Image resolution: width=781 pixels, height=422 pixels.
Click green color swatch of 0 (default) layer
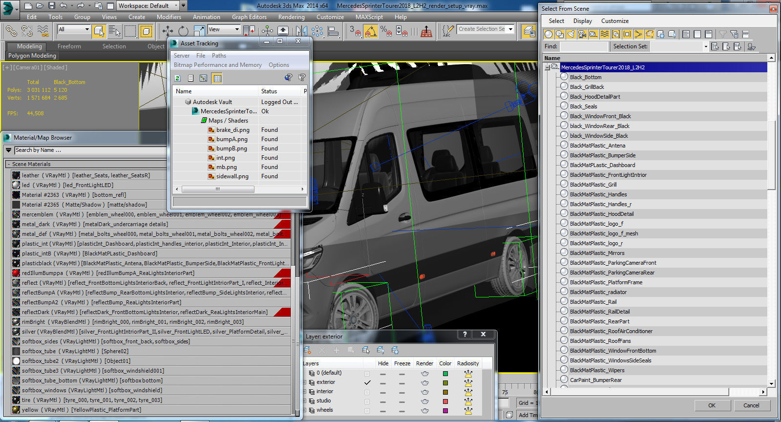coord(445,373)
